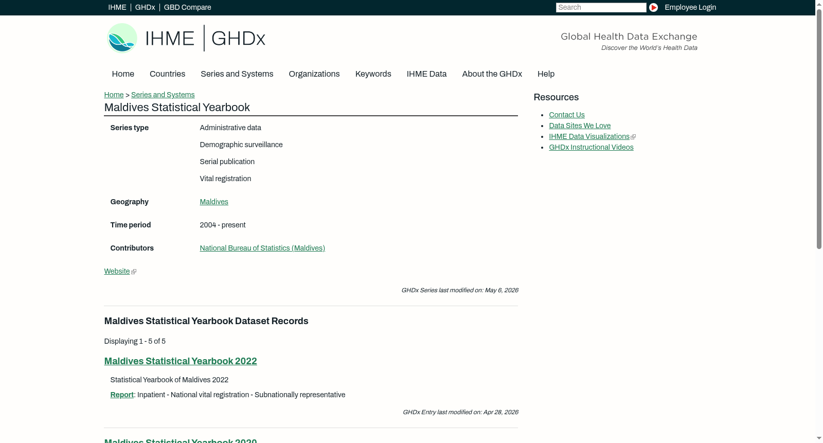Open Data Sites We Love link
The height and width of the screenshot is (443, 823).
580,126
